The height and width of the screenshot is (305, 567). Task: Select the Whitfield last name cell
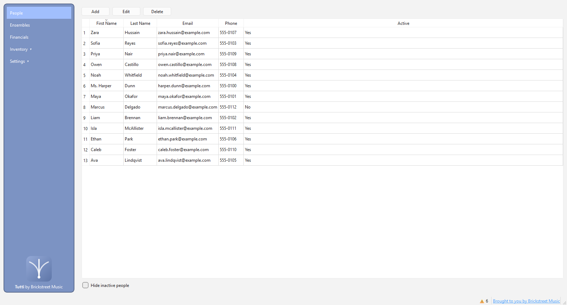point(140,75)
